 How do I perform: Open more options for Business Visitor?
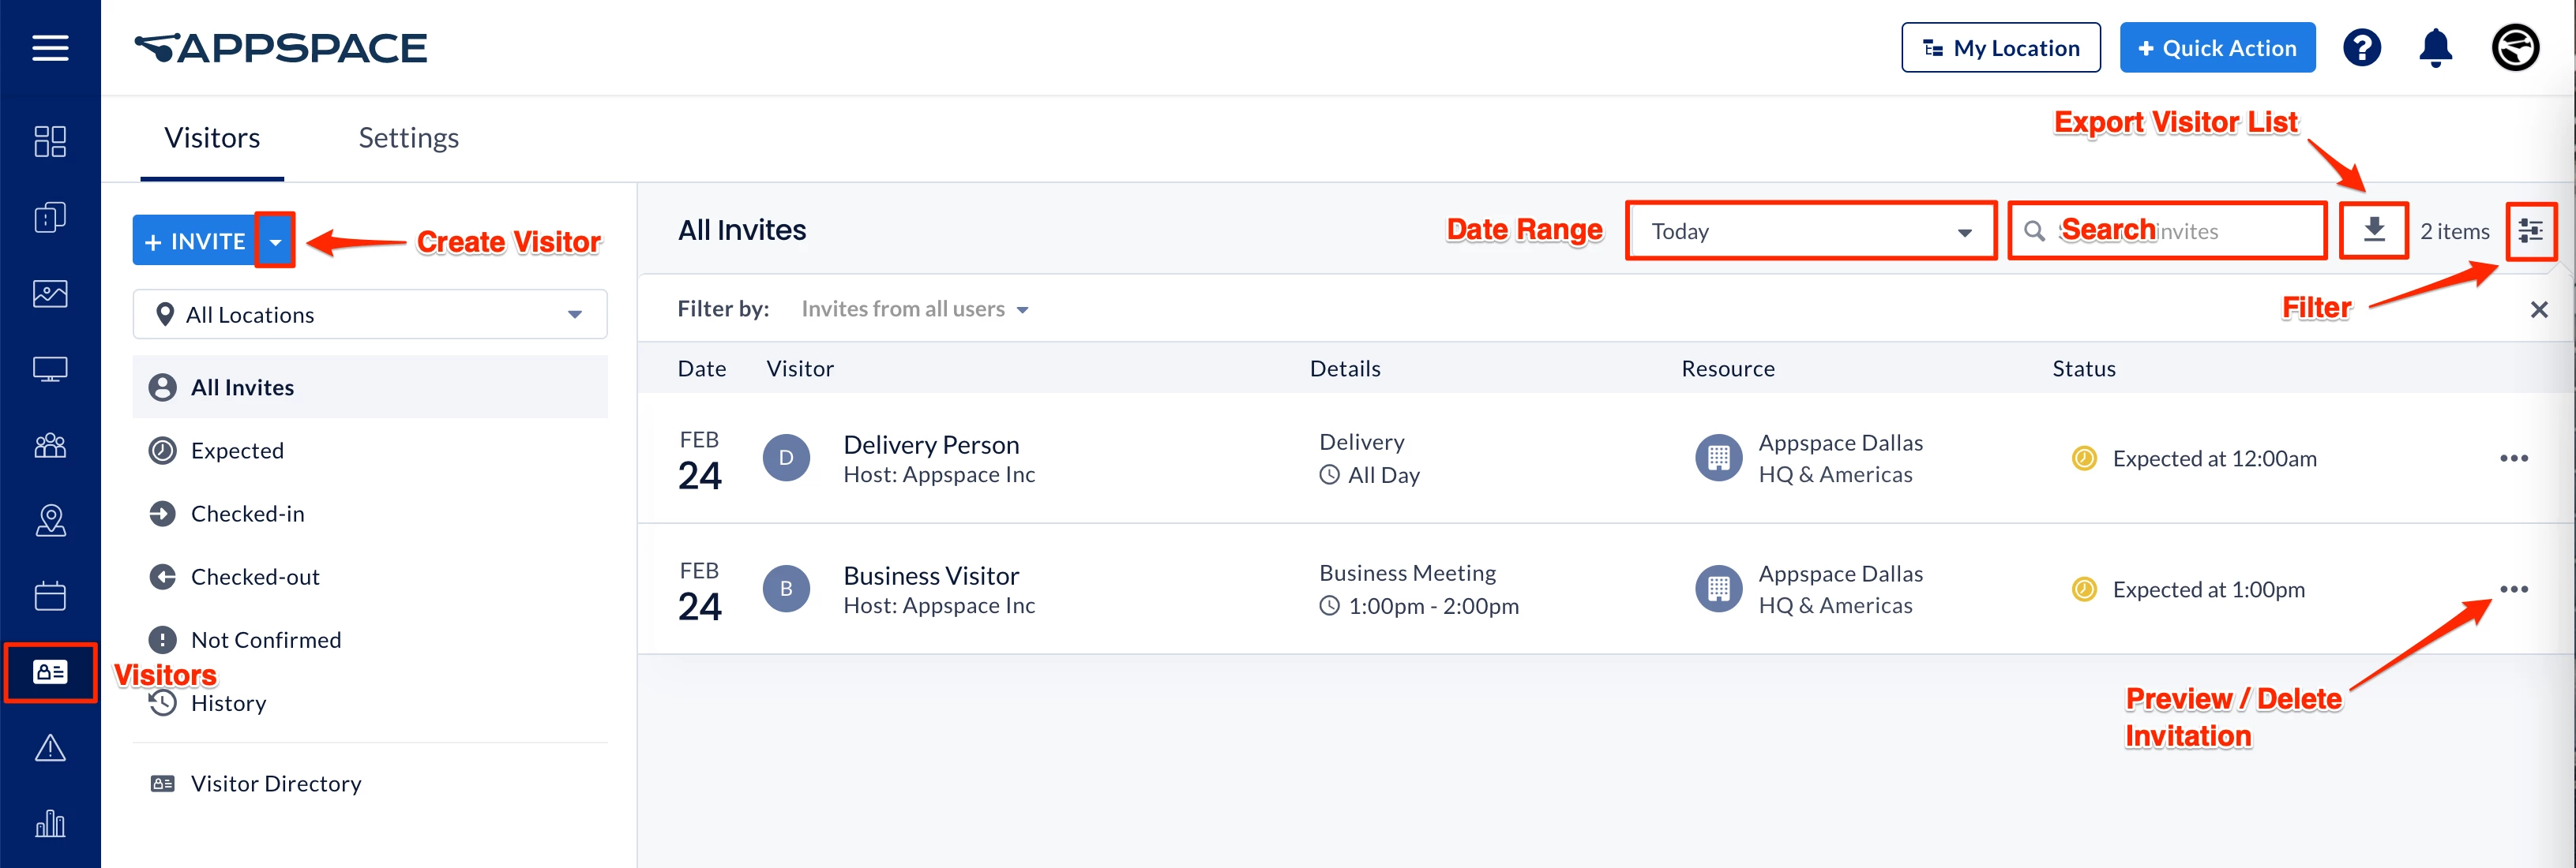click(2513, 589)
